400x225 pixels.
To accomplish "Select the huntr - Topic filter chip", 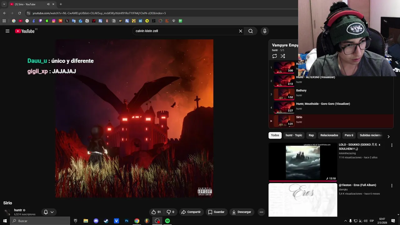I will pyautogui.click(x=294, y=135).
